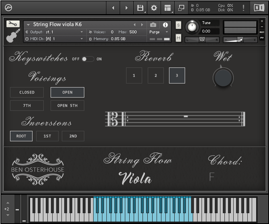269x224 pixels.
Task: Toggle the AUX sends panel
Action: 262,32
